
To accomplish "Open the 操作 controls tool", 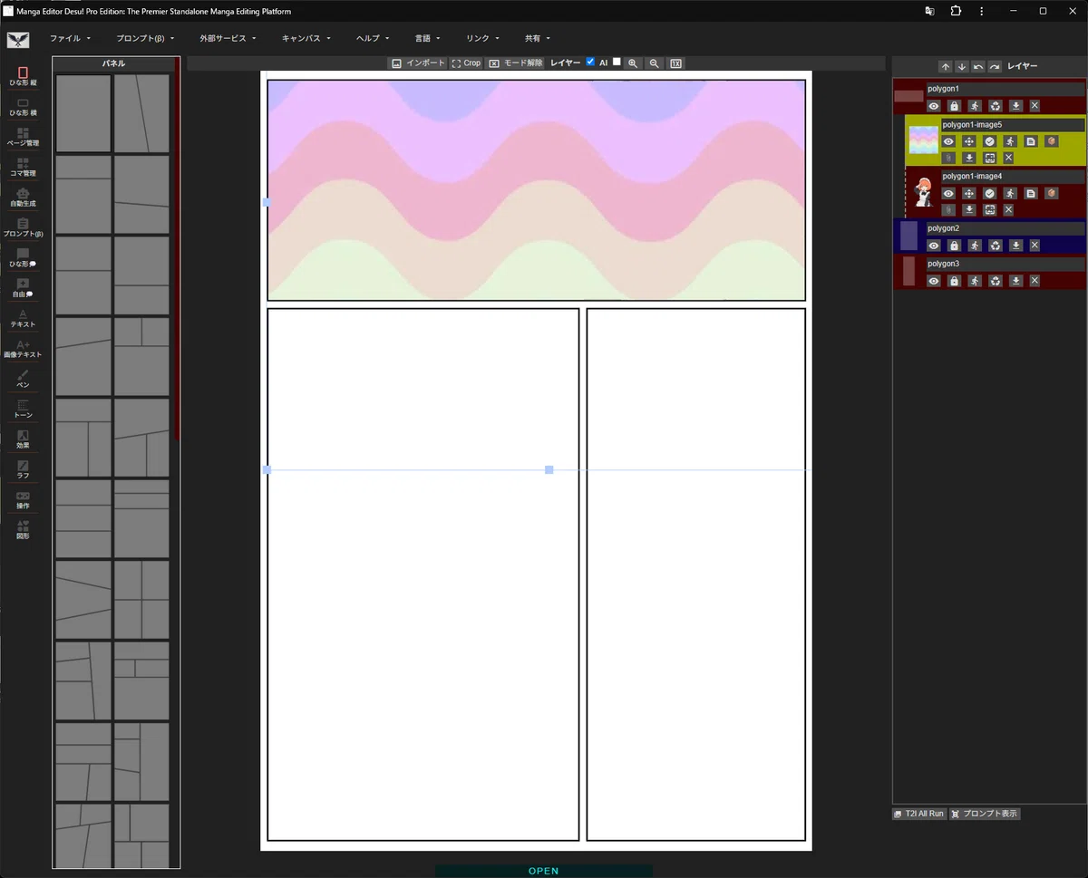I will click(23, 500).
